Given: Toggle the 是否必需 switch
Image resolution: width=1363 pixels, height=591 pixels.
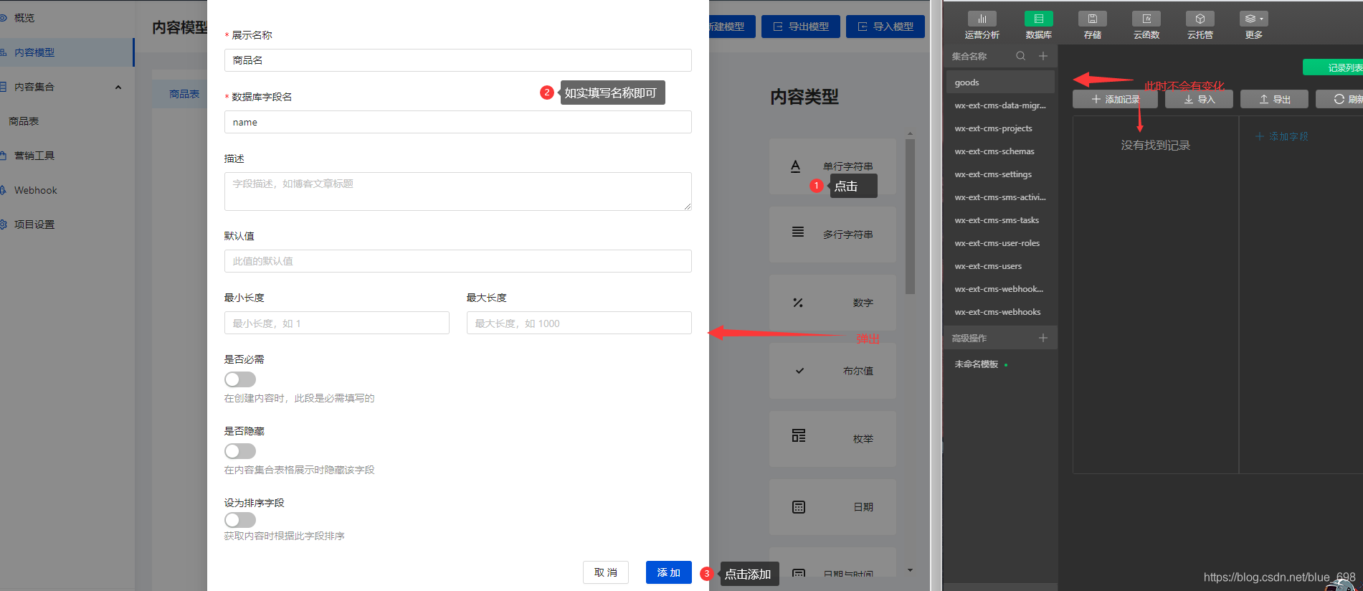Looking at the screenshot, I should [x=240, y=379].
